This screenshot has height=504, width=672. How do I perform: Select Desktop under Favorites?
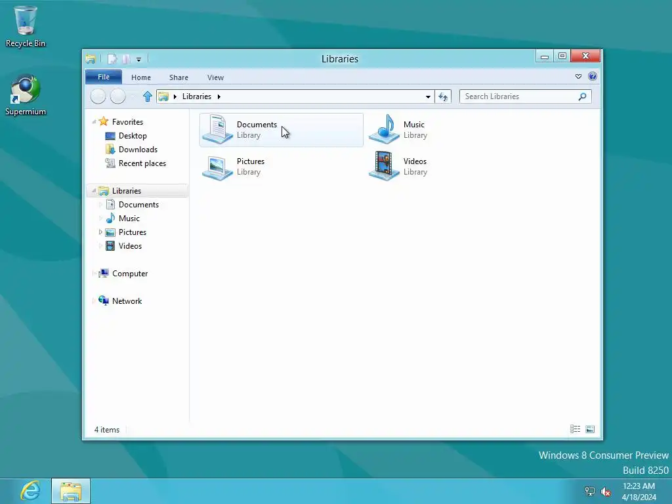click(x=133, y=136)
